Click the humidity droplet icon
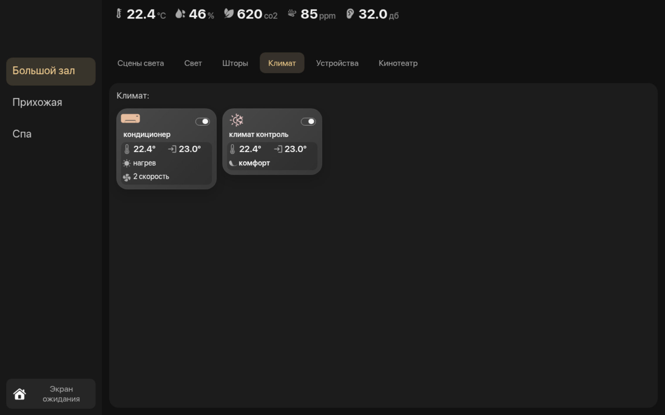The image size is (665, 415). pyautogui.click(x=180, y=14)
